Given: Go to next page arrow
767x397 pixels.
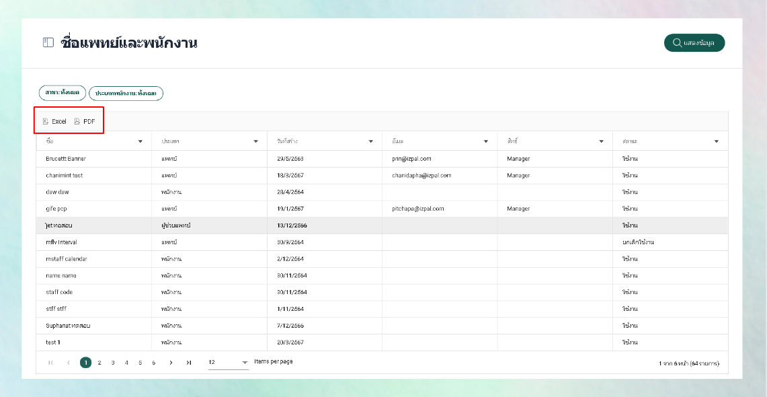Looking at the screenshot, I should (x=171, y=363).
